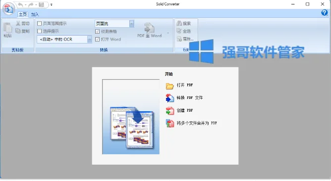
Task: Toggle the 侦测表格 checkbox
Action: (97, 31)
